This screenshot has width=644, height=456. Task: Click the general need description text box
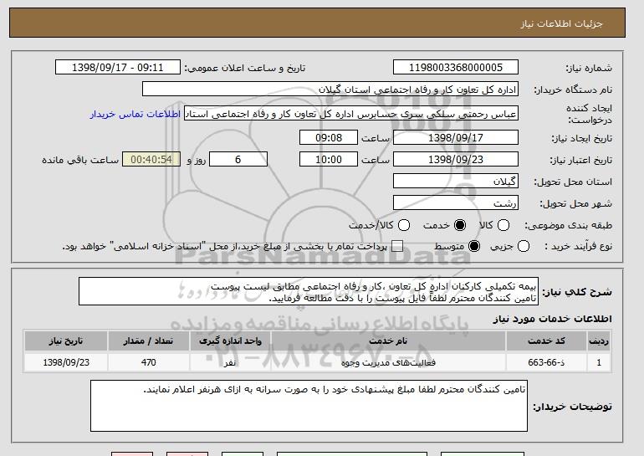309,292
